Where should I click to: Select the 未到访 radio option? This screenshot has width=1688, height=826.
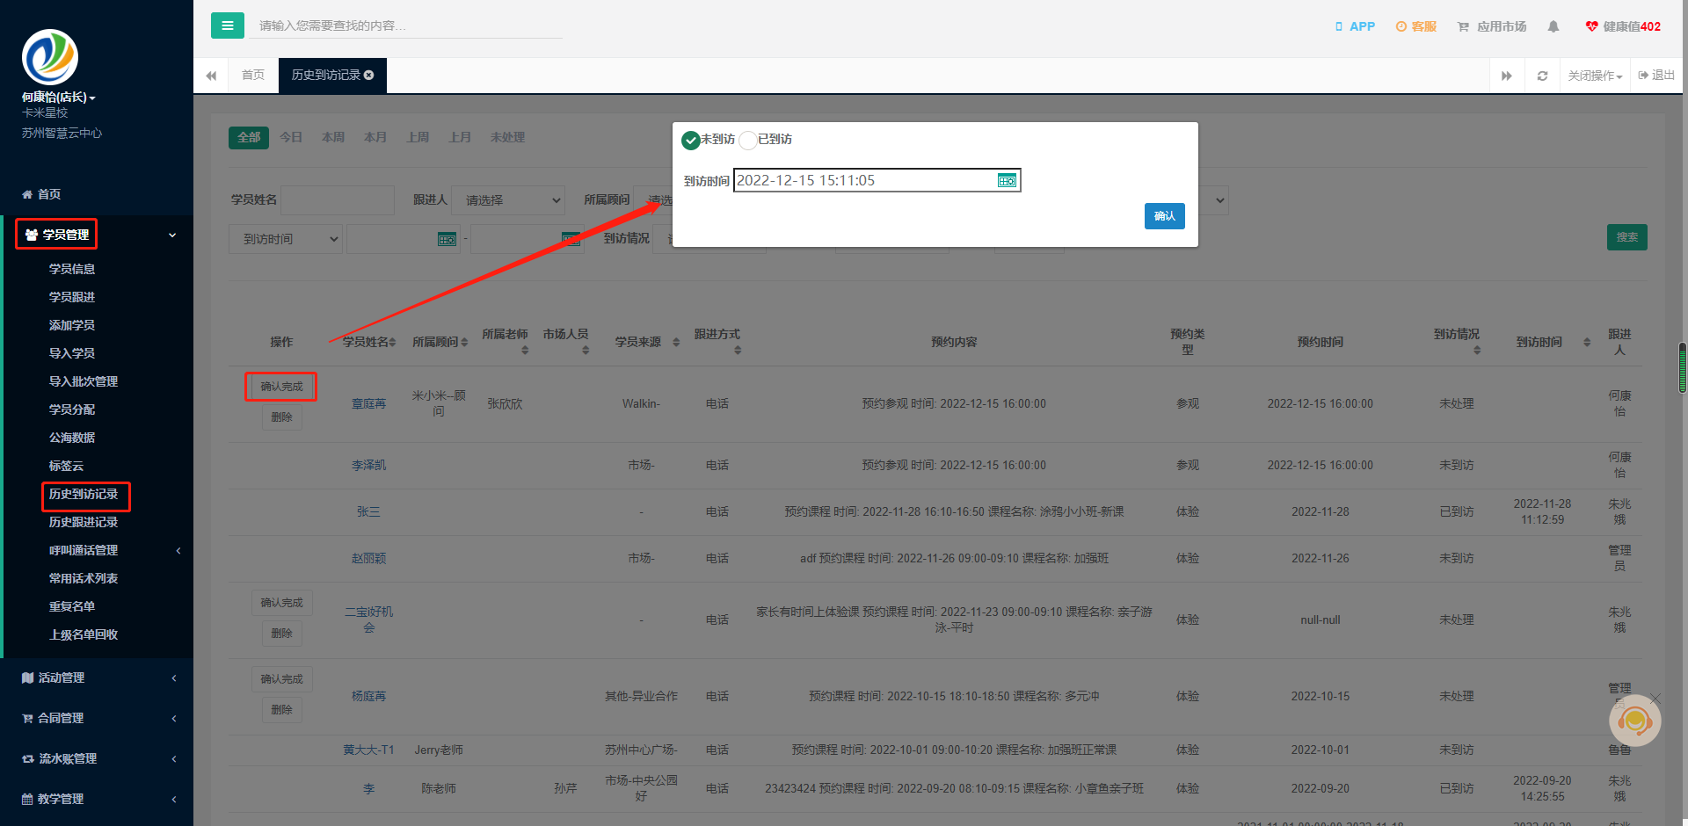[691, 140]
